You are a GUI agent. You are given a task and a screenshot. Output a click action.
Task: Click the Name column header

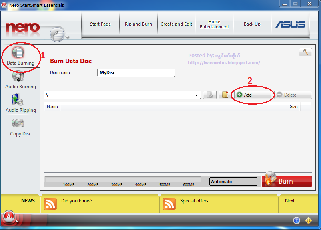click(x=52, y=107)
